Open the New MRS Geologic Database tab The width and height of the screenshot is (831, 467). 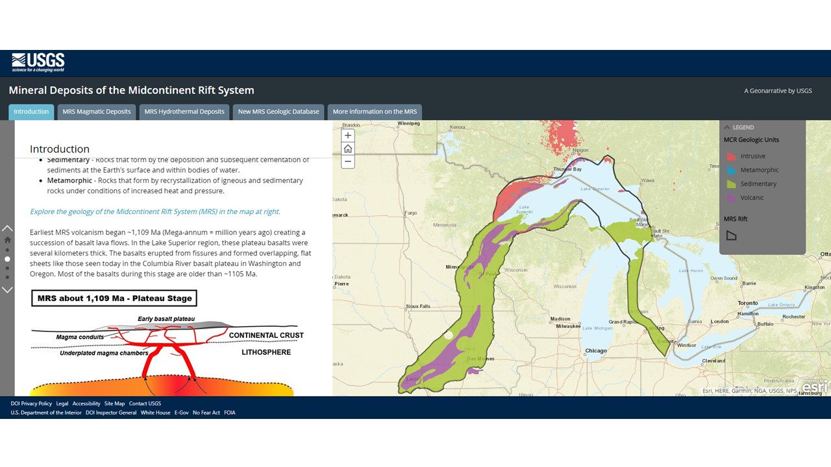click(x=279, y=112)
